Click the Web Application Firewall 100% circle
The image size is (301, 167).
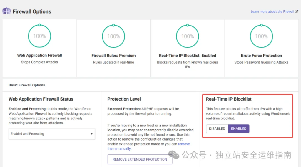point(40,36)
